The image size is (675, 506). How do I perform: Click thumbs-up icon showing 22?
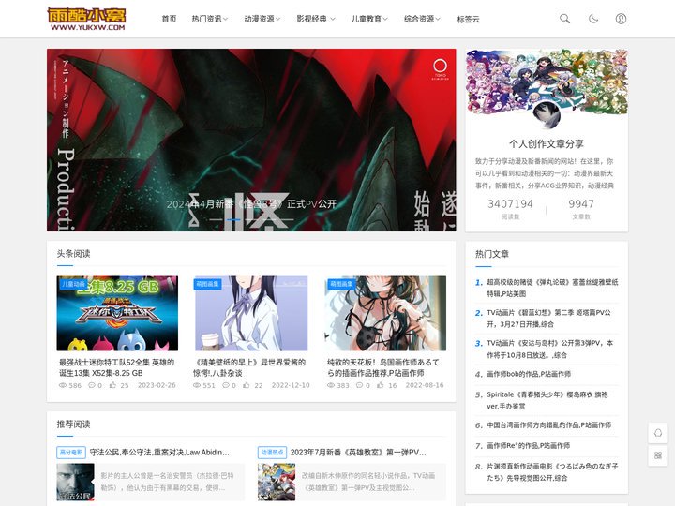[247, 385]
